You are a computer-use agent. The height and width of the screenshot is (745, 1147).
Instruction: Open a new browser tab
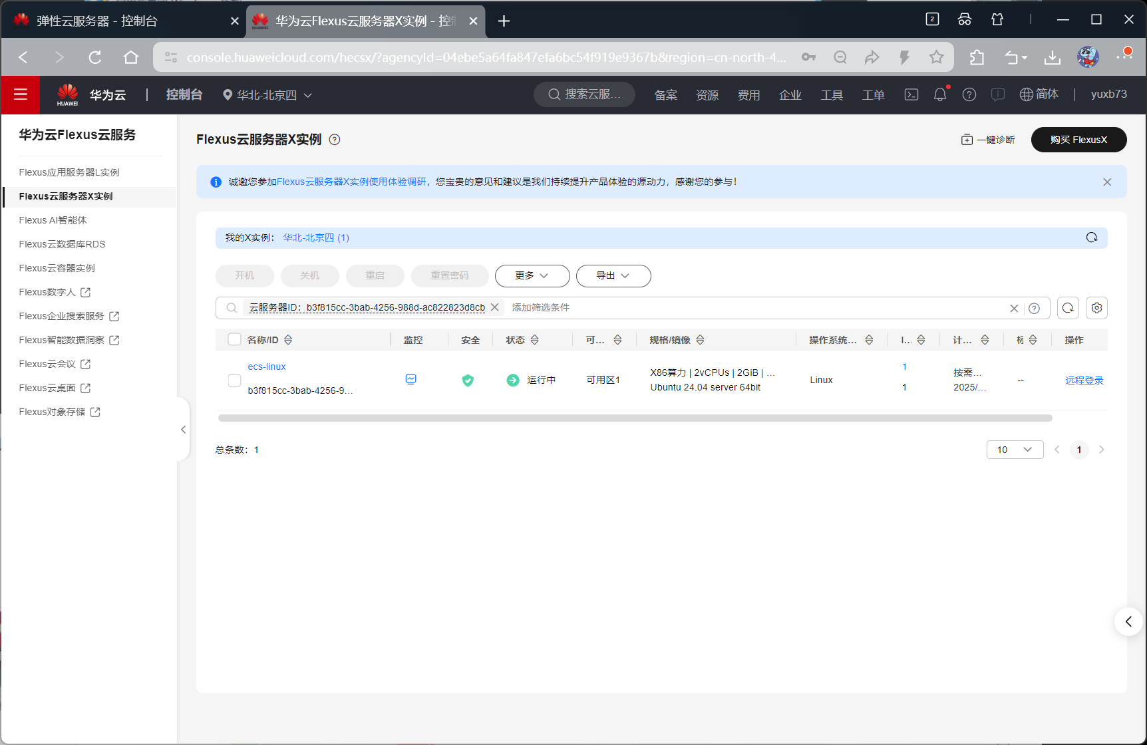click(x=504, y=21)
